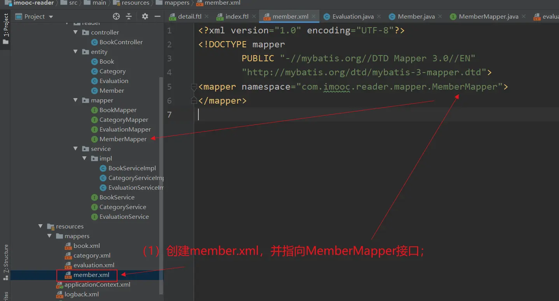
Task: Open the Project view dropdown
Action: [51, 17]
